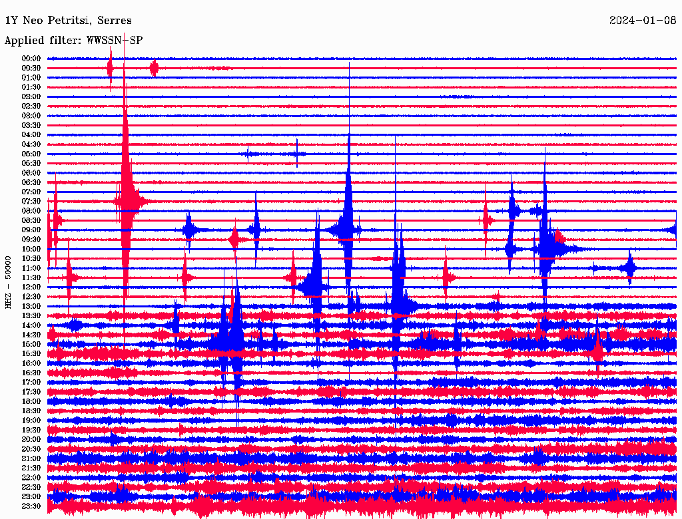Select the 22:00 time label
This screenshot has height=519, width=682.
coord(31,478)
